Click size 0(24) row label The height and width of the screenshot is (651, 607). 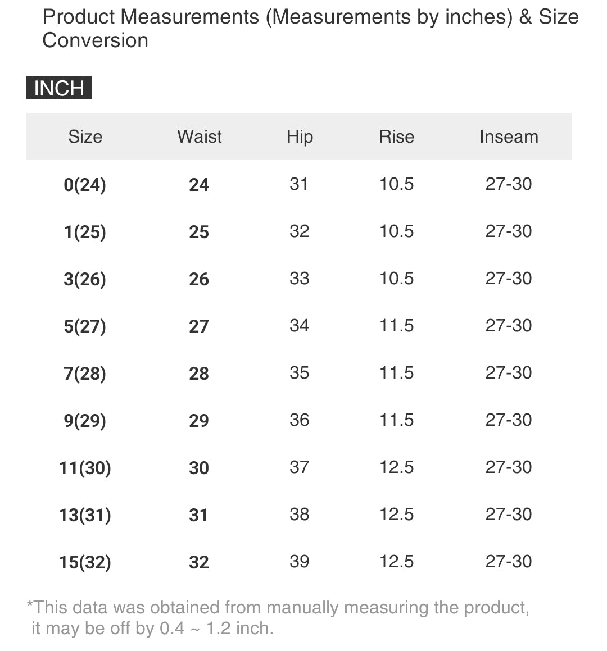tap(85, 185)
